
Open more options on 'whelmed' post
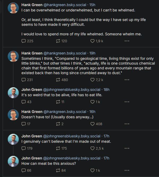(x=127, y=41)
